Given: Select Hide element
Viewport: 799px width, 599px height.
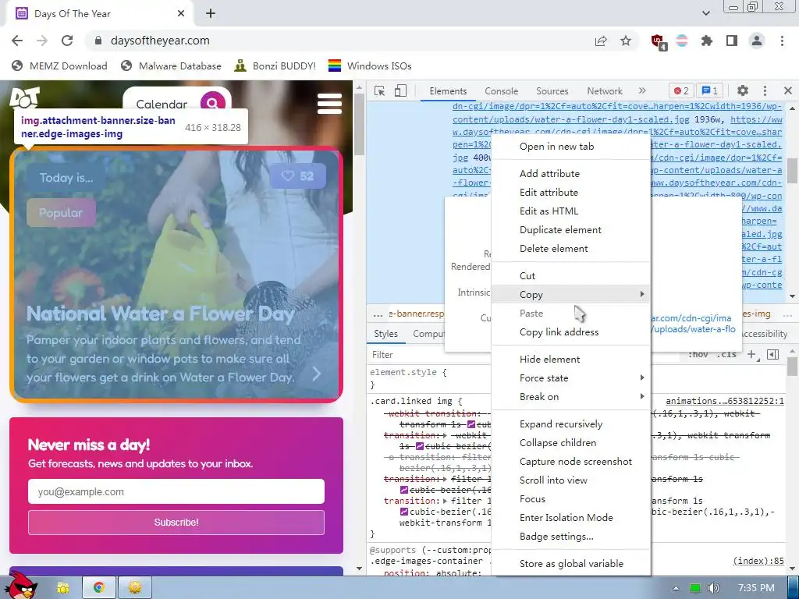Looking at the screenshot, I should tap(571, 359).
